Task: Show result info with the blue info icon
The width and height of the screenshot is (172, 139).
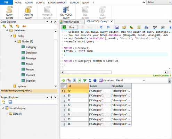Action: [x=95, y=80]
